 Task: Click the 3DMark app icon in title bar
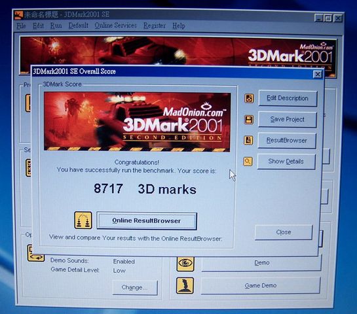[19, 14]
